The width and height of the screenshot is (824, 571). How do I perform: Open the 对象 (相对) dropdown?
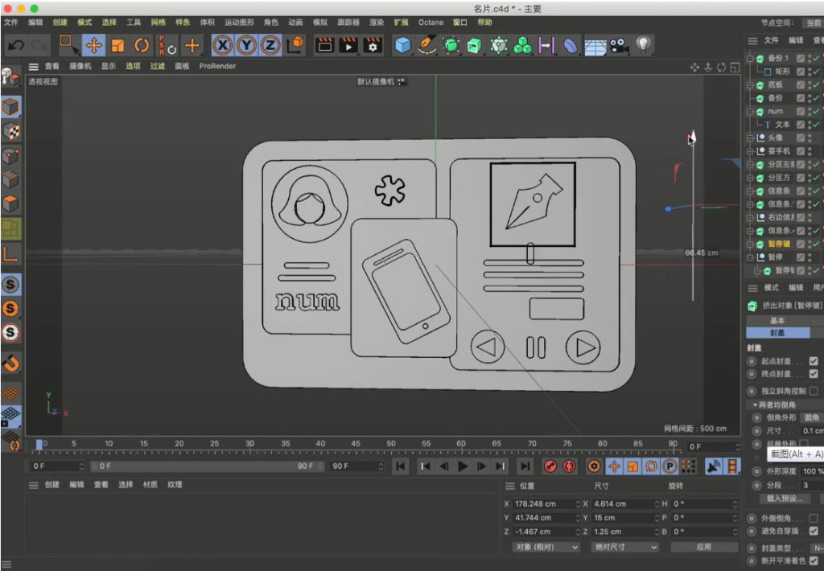(x=546, y=547)
